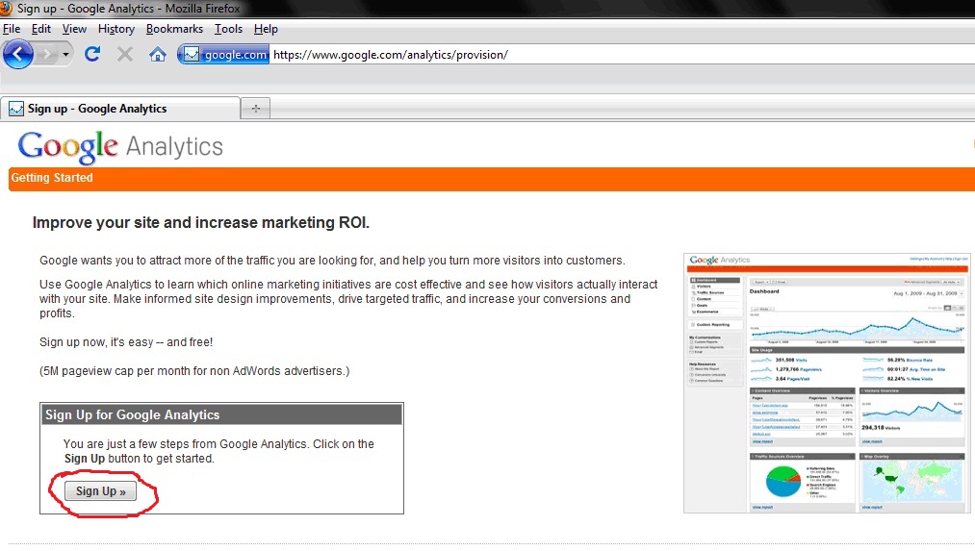
Task: Click the Firefox icon in the title bar
Action: (x=6, y=8)
